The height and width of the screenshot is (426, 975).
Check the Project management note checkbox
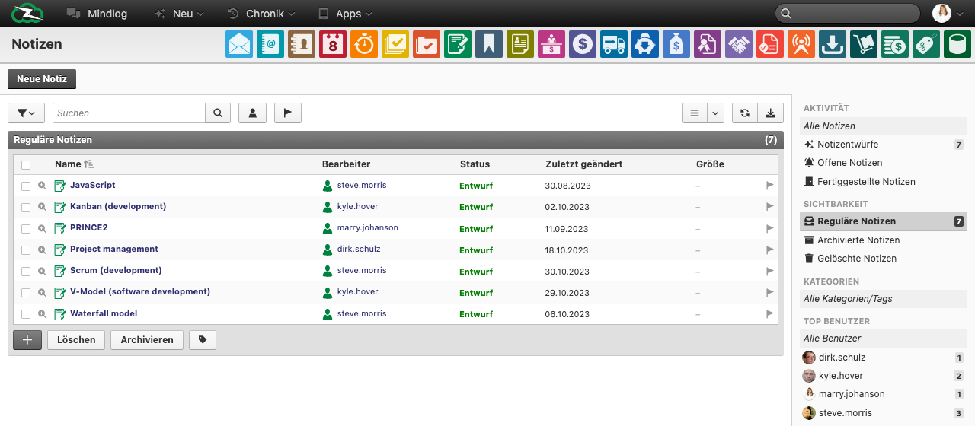[26, 250]
